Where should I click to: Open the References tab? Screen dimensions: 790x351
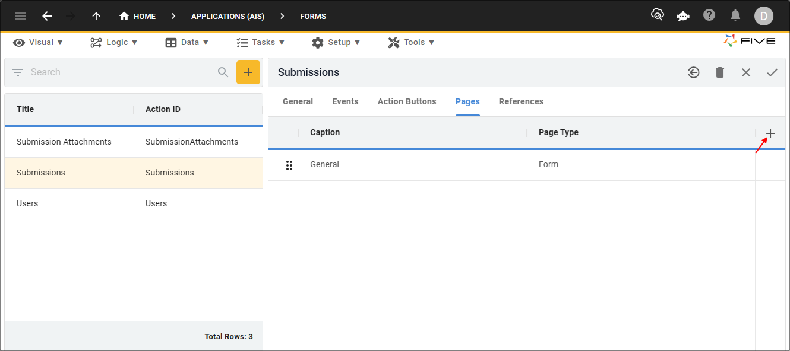pyautogui.click(x=521, y=101)
